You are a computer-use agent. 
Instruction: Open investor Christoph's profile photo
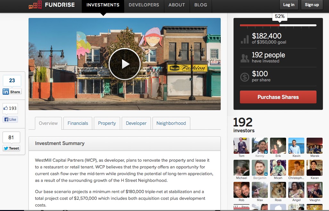(296, 167)
